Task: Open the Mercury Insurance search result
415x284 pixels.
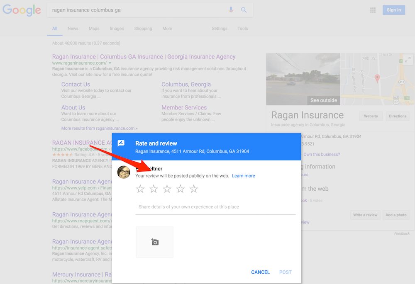Action: point(82,274)
